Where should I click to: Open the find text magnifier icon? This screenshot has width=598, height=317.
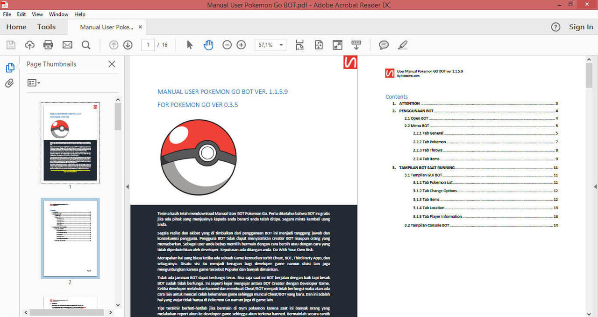pos(86,45)
